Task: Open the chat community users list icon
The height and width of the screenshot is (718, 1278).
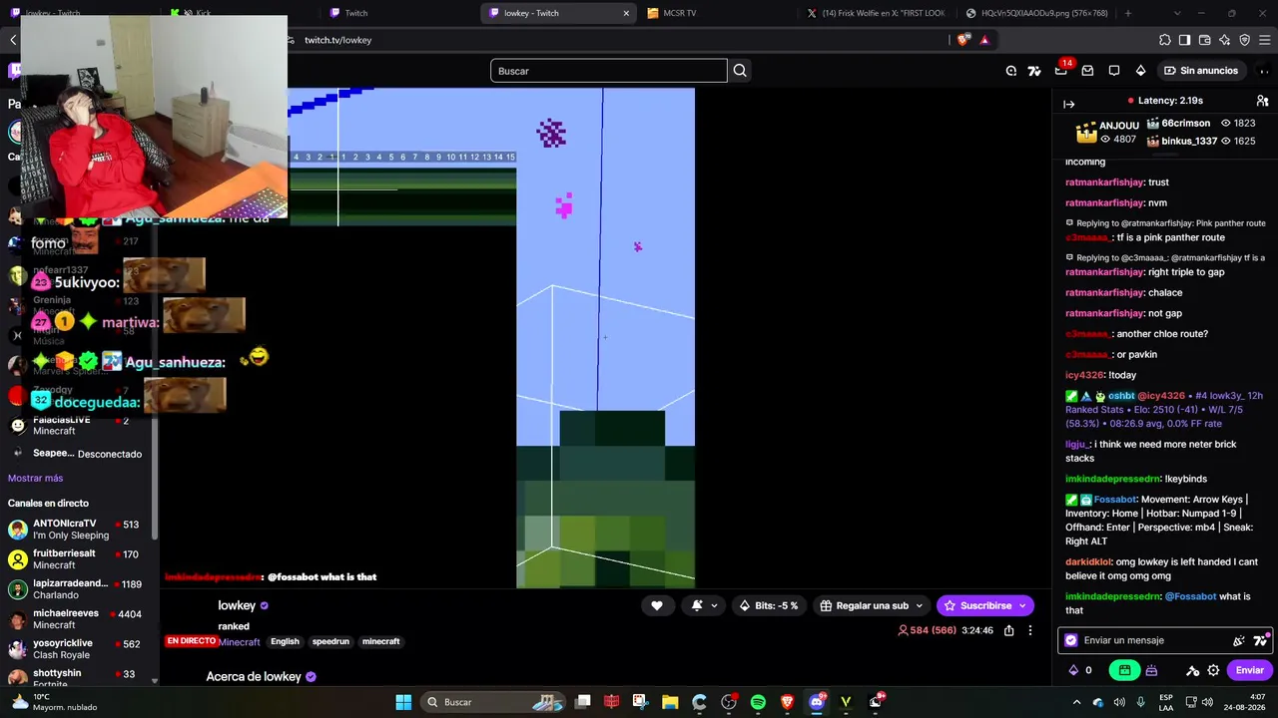Action: tap(1262, 101)
